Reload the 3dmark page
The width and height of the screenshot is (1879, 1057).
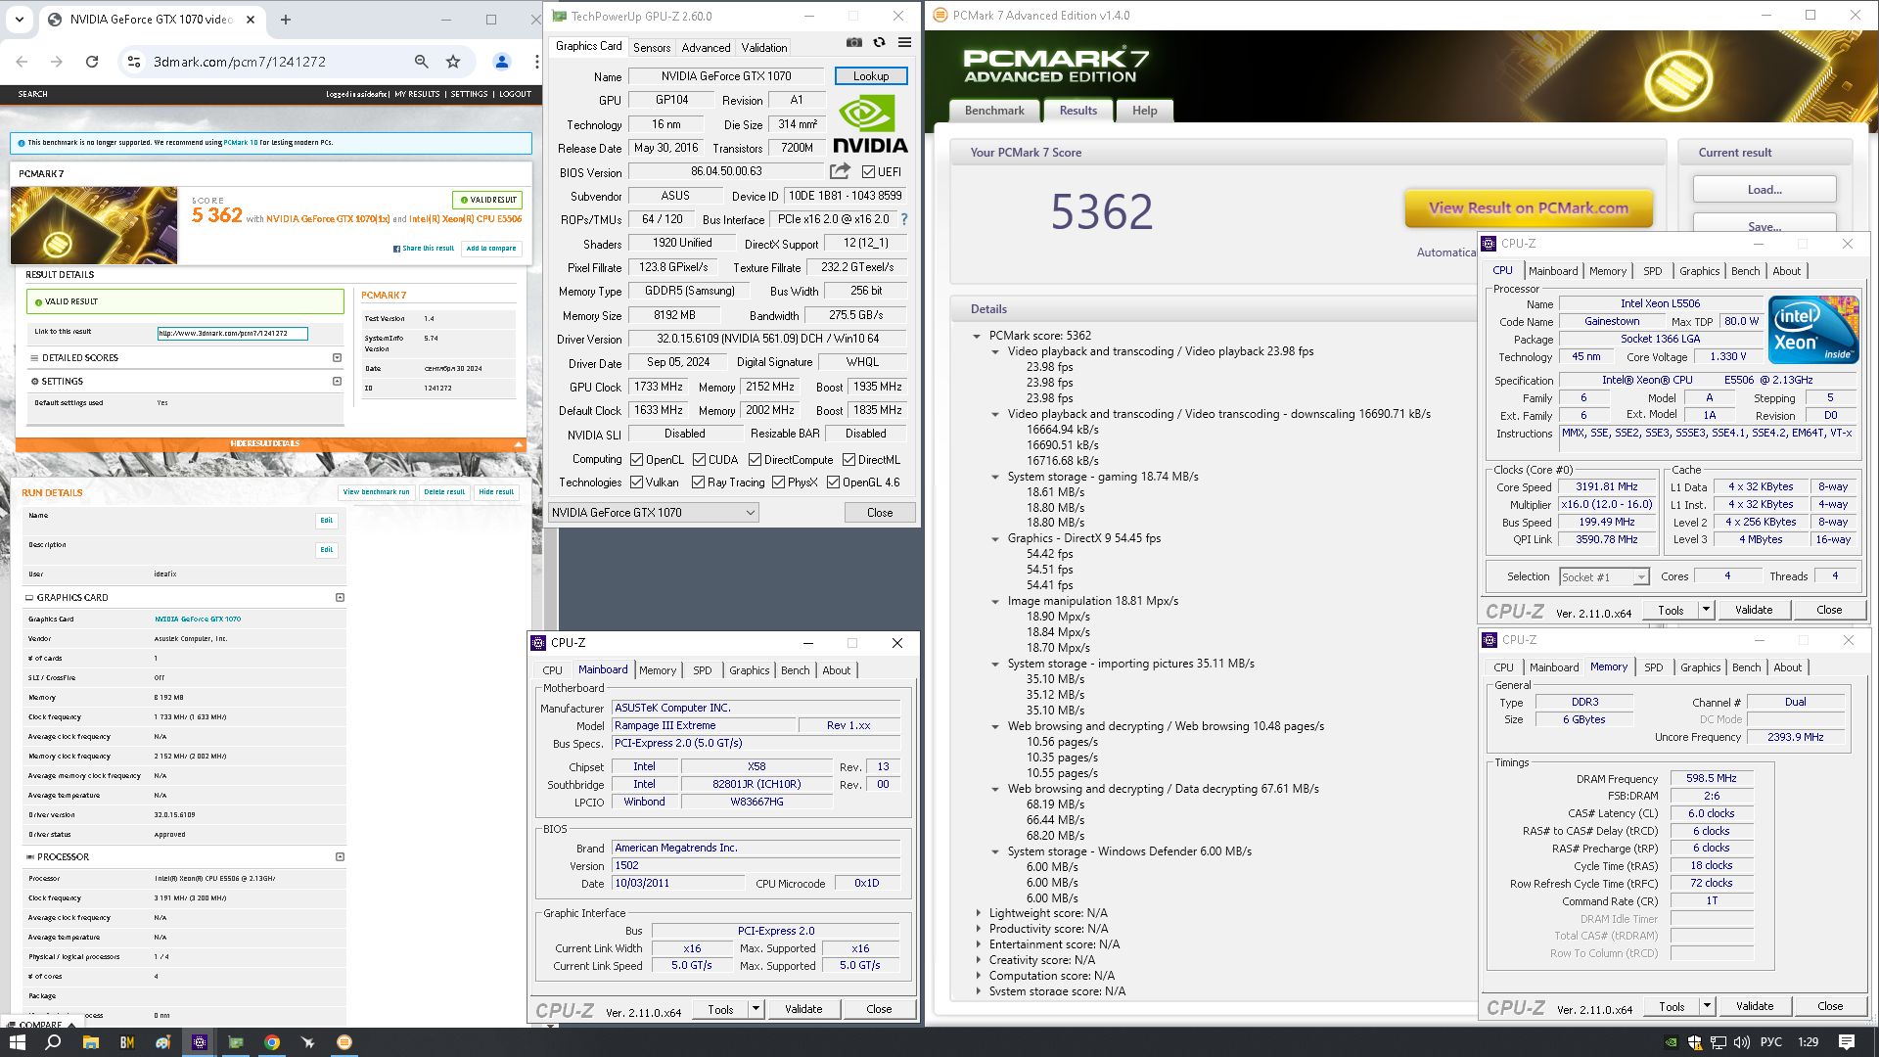tap(92, 62)
